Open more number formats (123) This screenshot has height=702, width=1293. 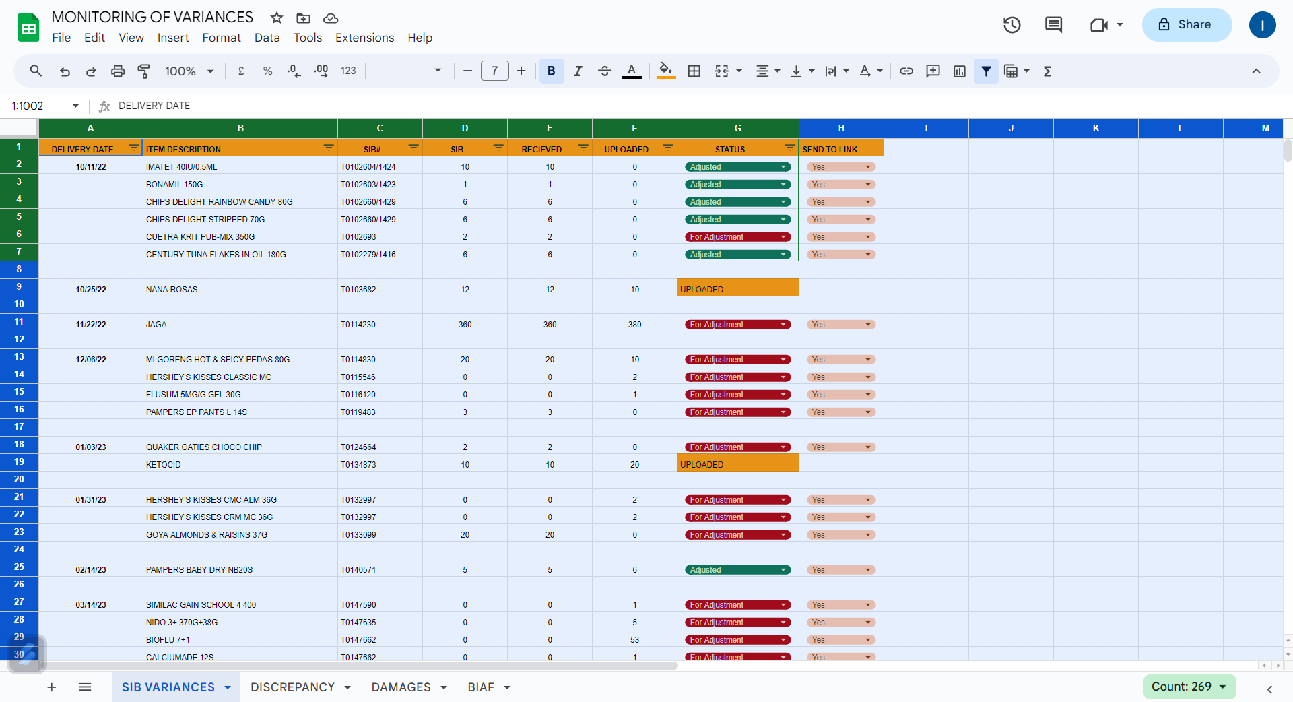coord(348,71)
